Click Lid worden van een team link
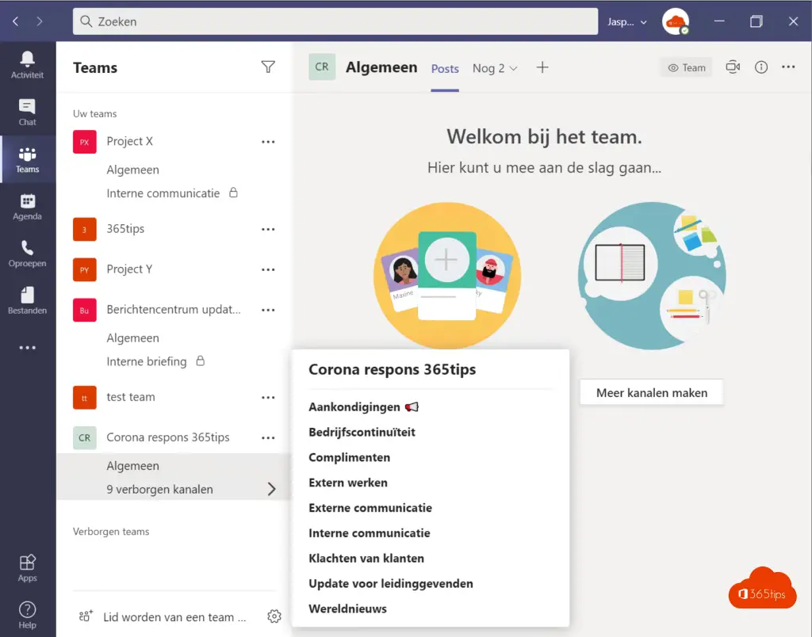The width and height of the screenshot is (812, 637). coord(175,617)
